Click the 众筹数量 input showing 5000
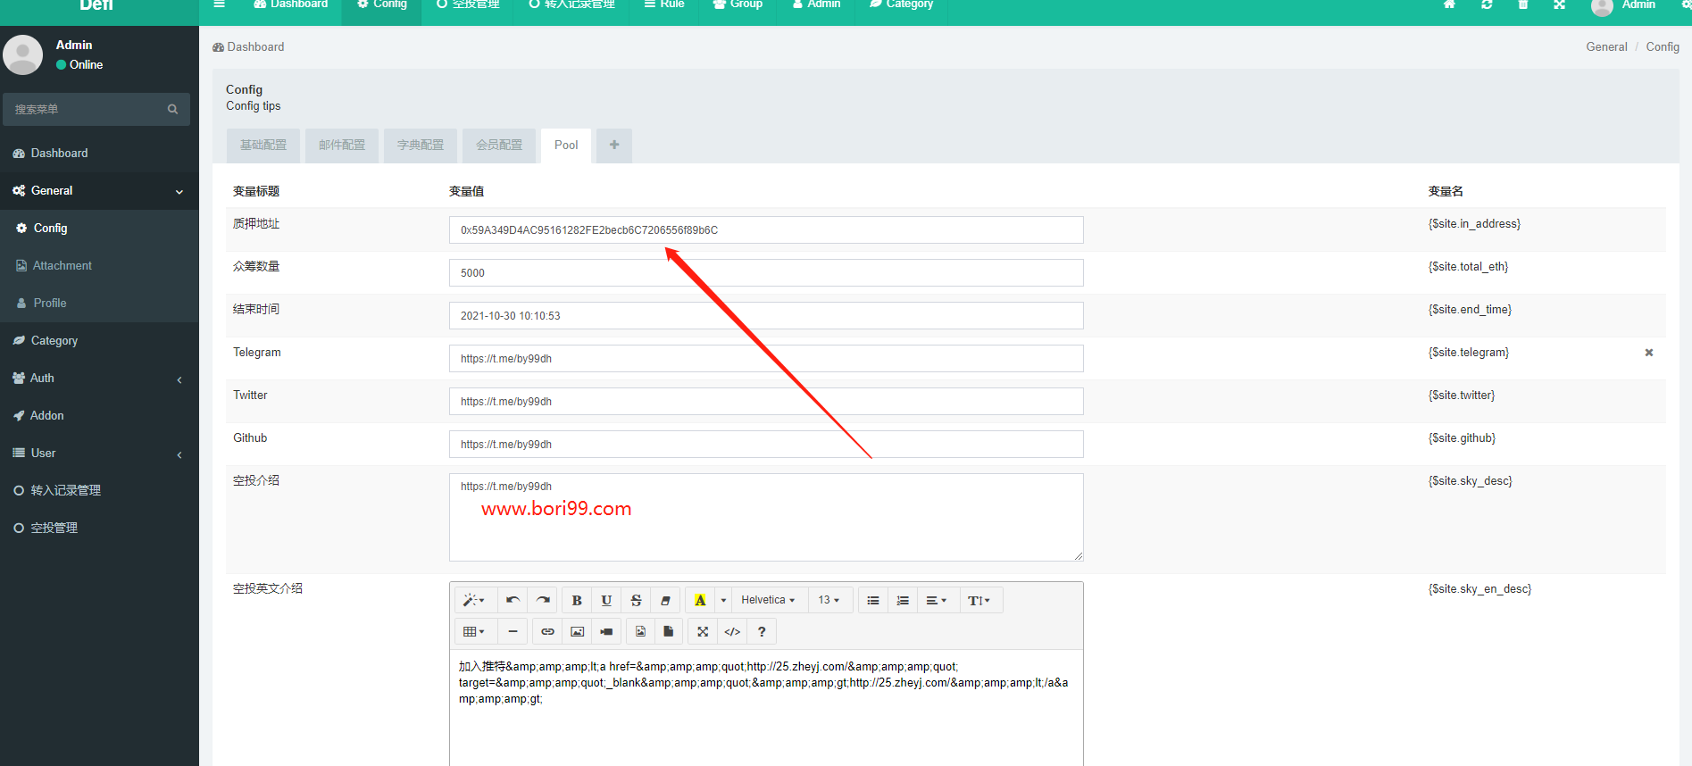The width and height of the screenshot is (1692, 766). click(766, 272)
